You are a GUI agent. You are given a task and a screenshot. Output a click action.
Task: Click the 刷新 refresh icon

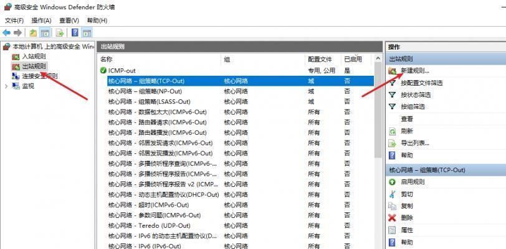point(392,131)
